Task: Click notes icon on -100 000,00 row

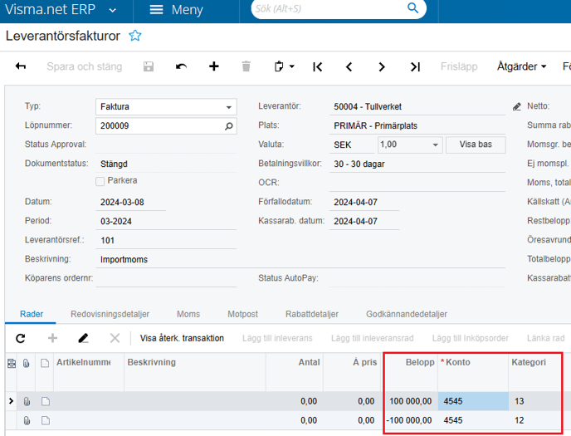Action: click(x=45, y=421)
